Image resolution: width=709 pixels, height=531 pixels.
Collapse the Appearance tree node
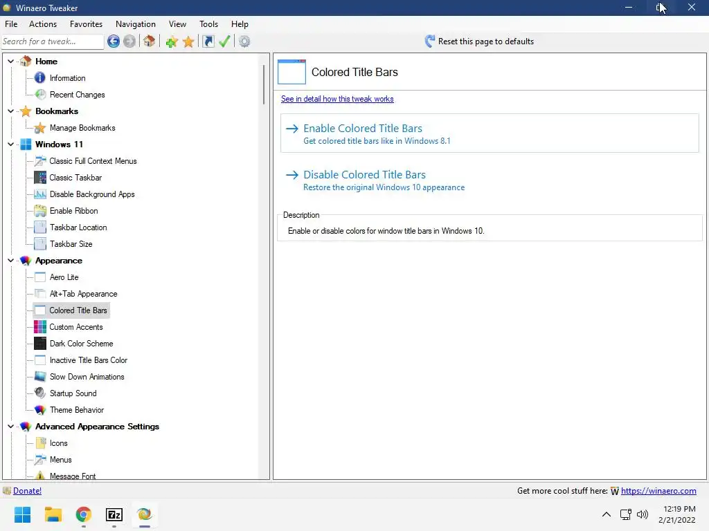click(x=11, y=261)
